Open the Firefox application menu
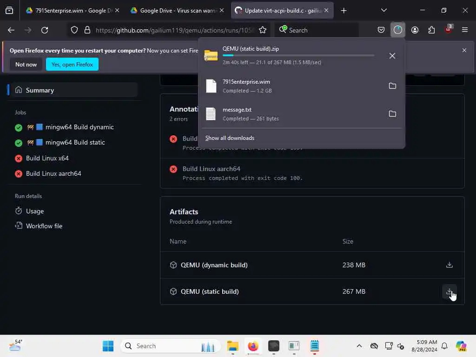The height and width of the screenshot is (357, 476). coord(464,30)
